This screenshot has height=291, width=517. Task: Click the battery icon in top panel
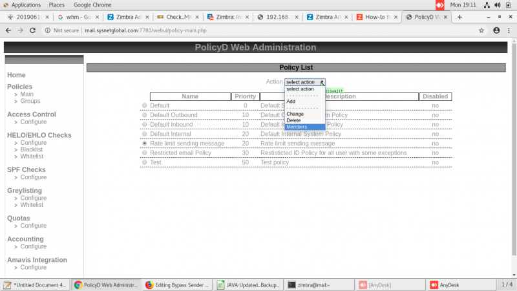coord(508,5)
